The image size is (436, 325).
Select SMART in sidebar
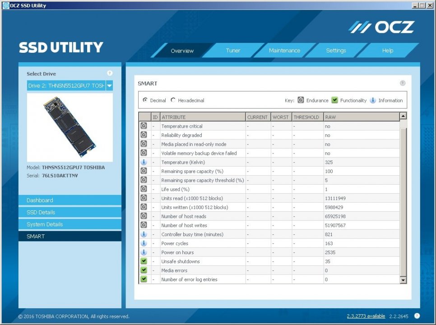pos(70,237)
